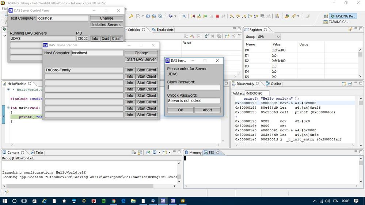The image size is (365, 205).
Task: Select the Disassembly tab
Action: 246,84
